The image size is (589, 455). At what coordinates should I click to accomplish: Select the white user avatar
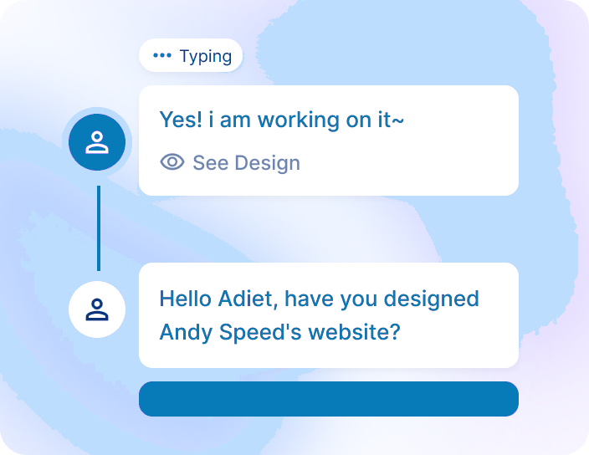97,309
